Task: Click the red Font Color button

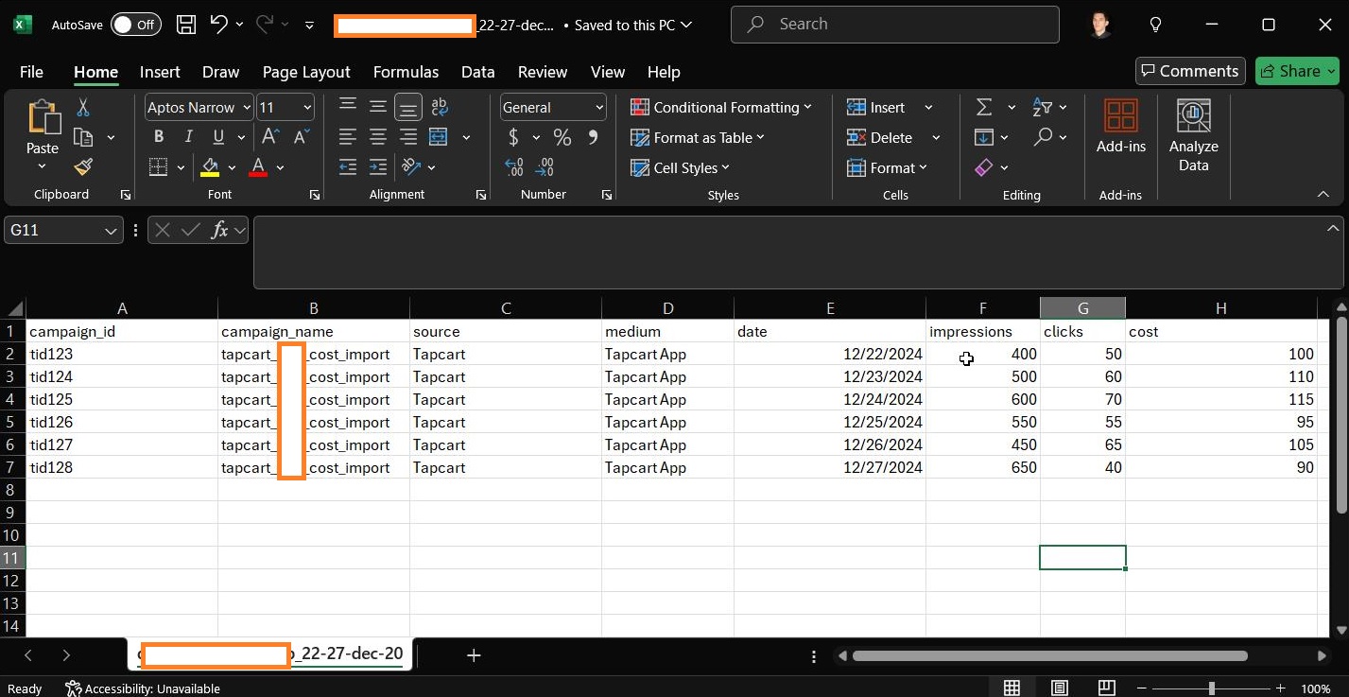Action: [x=257, y=167]
